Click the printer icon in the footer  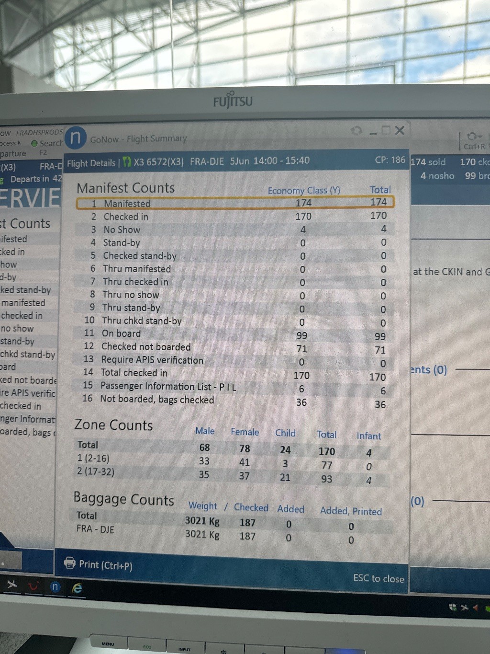pos(70,563)
